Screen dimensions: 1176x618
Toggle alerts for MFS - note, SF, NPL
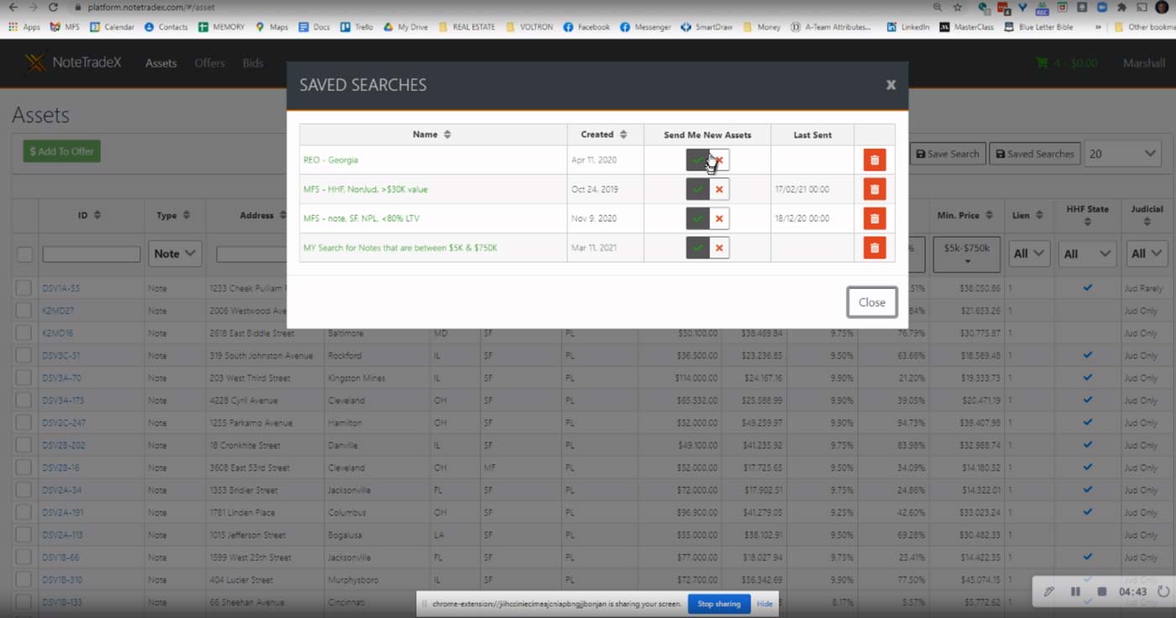tap(707, 218)
